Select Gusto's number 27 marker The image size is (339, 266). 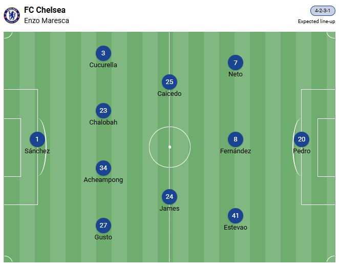click(103, 226)
